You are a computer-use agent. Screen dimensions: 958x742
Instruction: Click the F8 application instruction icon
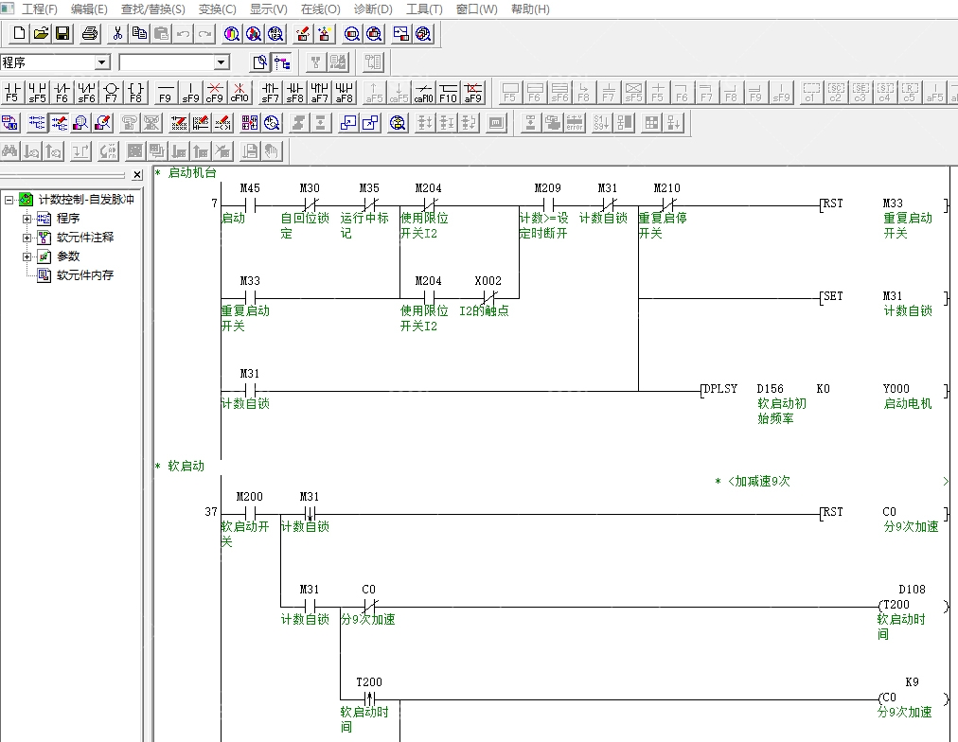tap(135, 91)
